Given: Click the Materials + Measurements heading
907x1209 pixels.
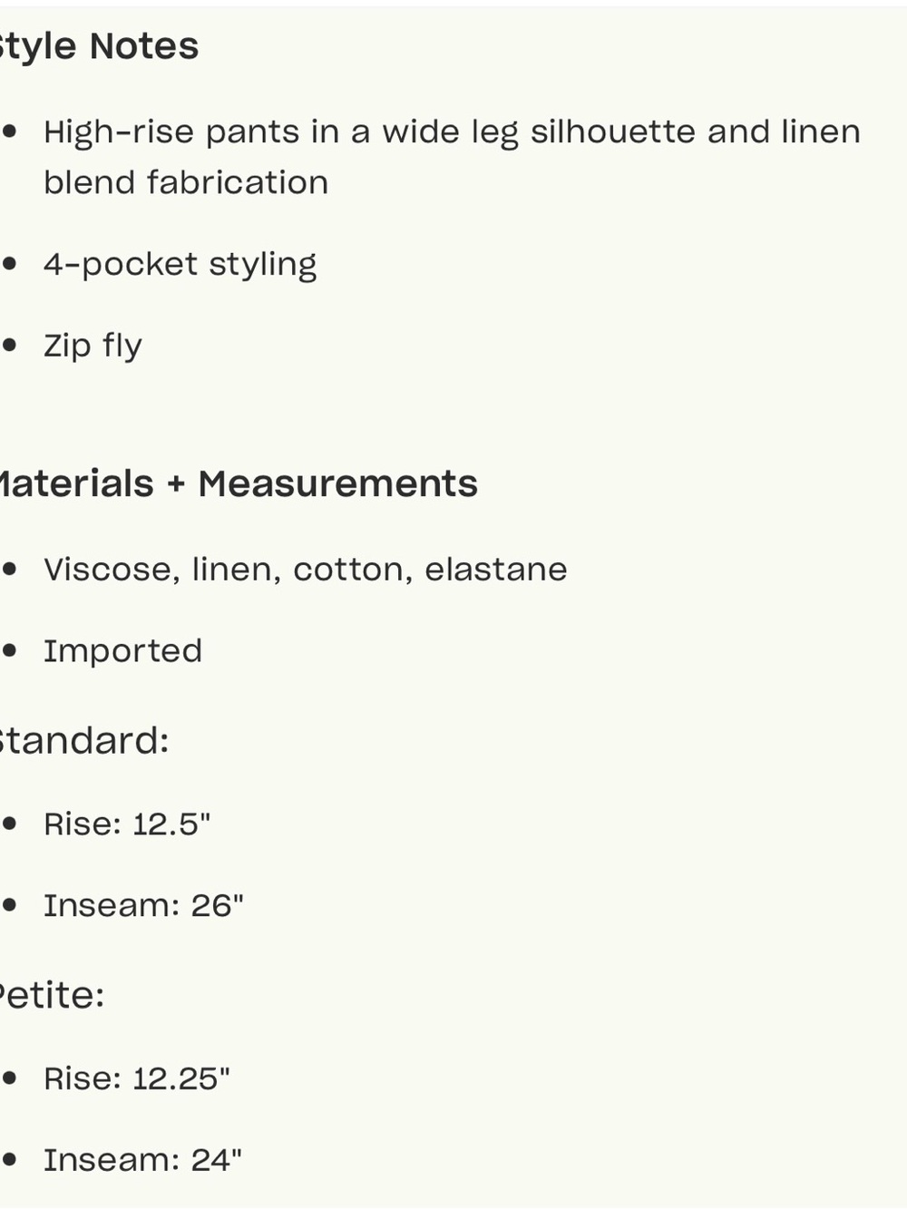Looking at the screenshot, I should point(239,483).
